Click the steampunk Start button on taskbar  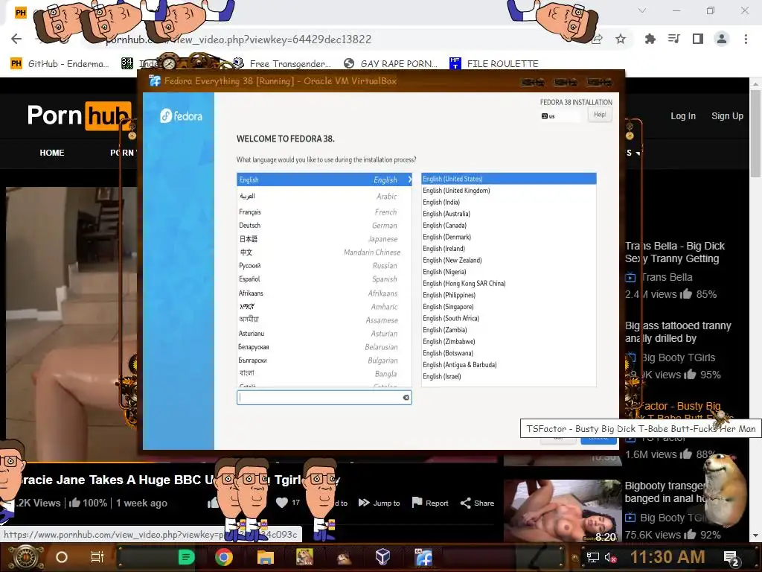25,557
